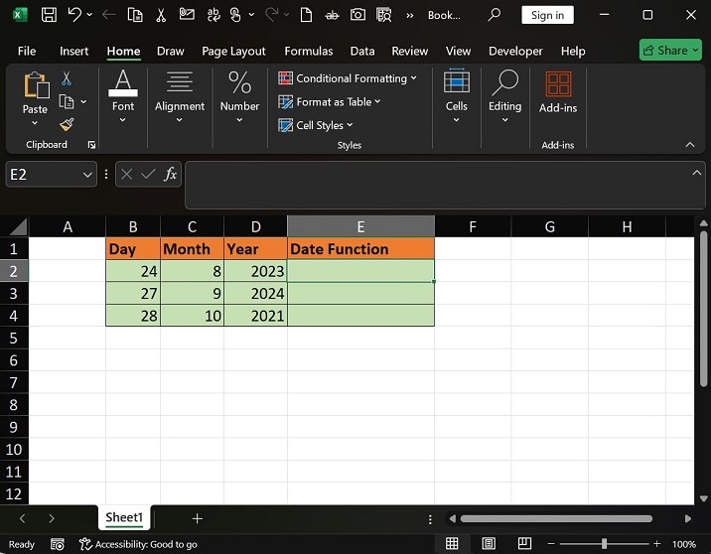
Task: Click the cancel X in formula bar
Action: coord(126,174)
